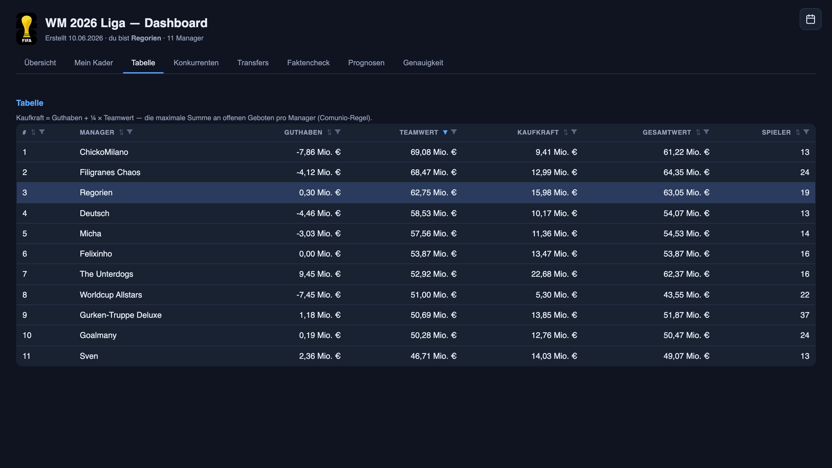Click the blue Tabelle section heading
832x468 pixels.
(x=30, y=103)
